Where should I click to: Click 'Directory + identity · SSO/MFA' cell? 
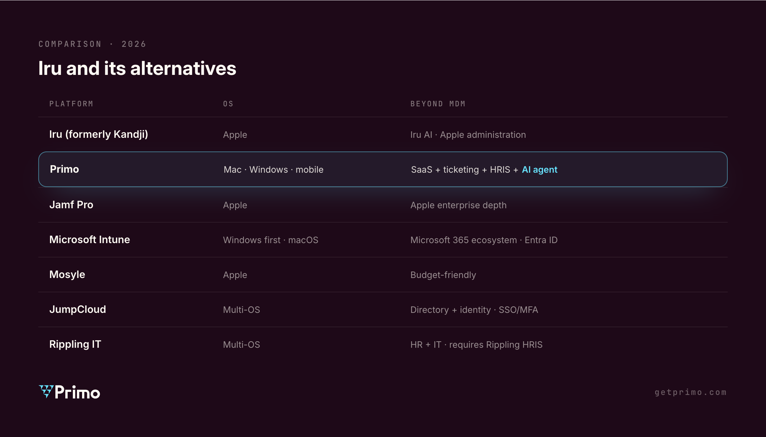[x=474, y=310]
